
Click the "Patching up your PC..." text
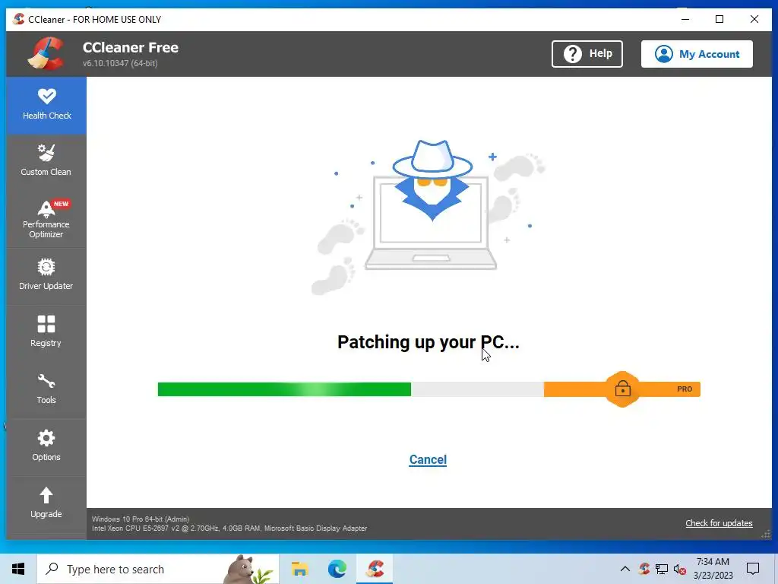[x=429, y=342]
